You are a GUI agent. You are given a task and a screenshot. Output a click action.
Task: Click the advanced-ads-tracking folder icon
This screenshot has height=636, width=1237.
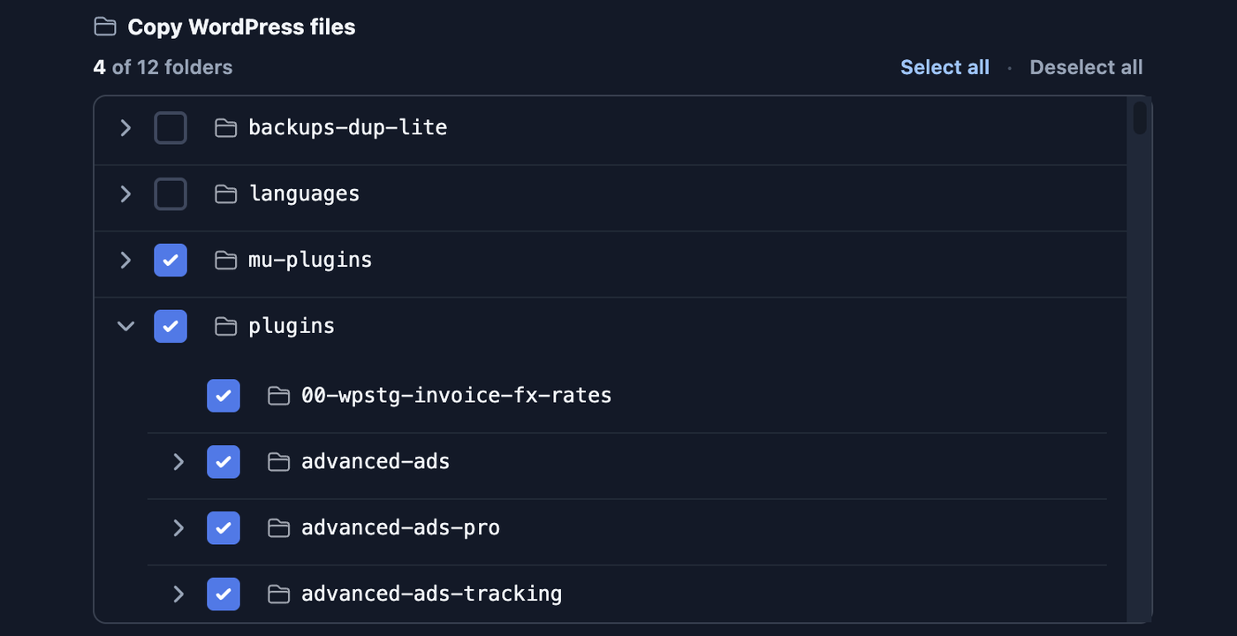coord(279,594)
